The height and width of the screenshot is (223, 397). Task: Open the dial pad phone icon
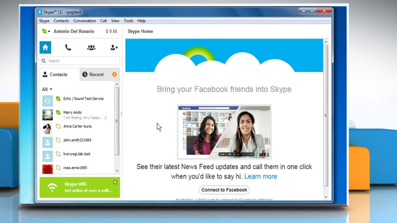(x=68, y=47)
